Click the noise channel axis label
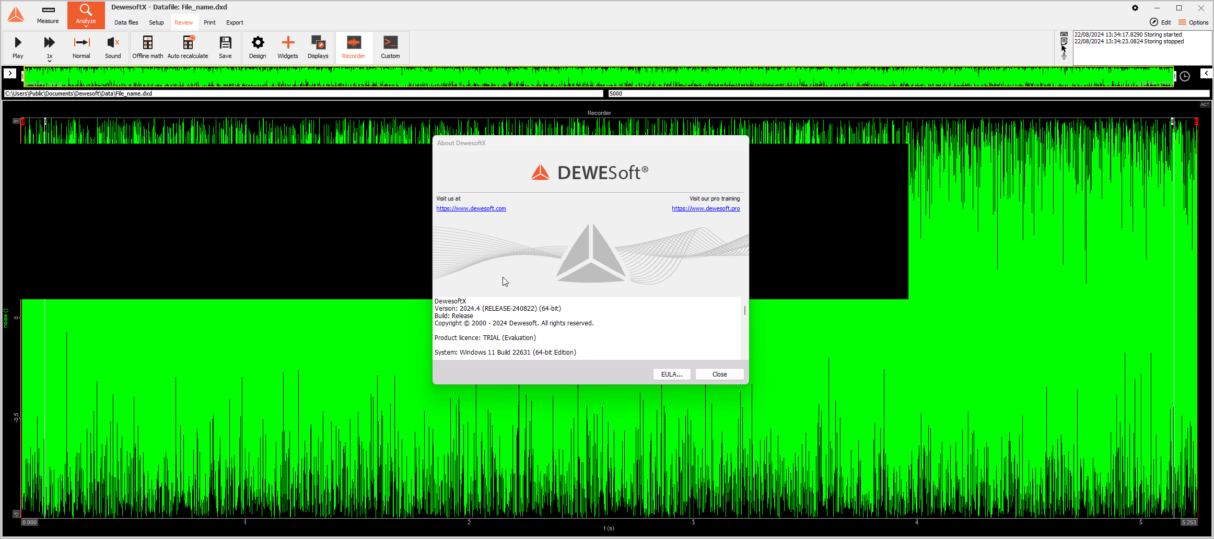1214x539 pixels. (6, 318)
